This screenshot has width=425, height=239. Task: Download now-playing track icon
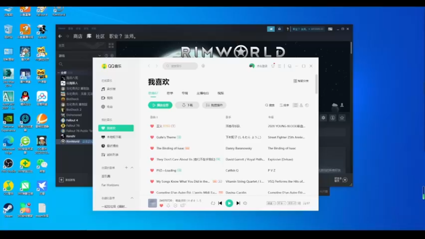[168, 206]
